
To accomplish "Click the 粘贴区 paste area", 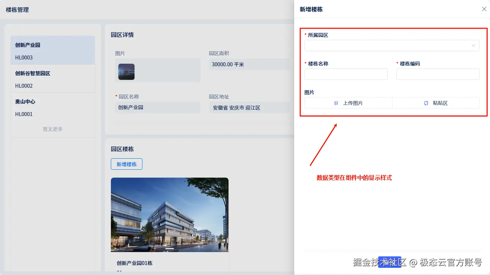I will [x=436, y=103].
